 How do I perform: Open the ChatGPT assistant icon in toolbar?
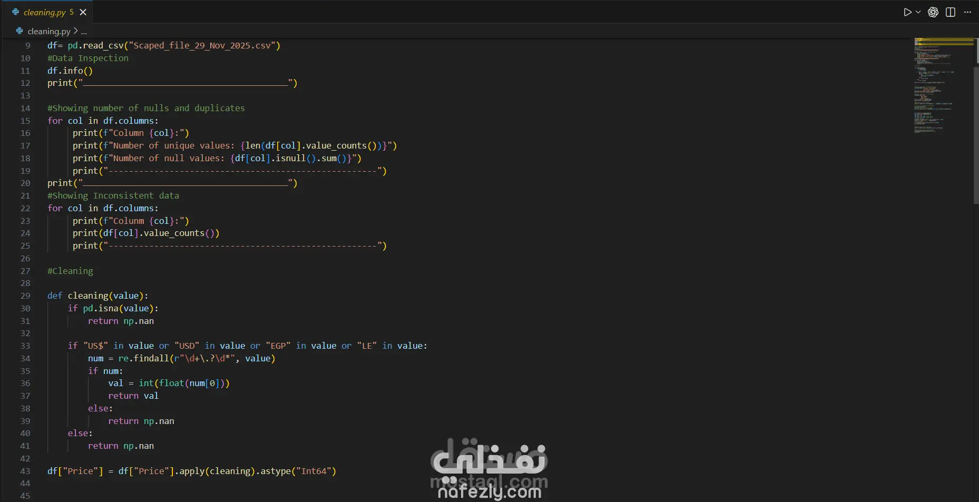[x=933, y=12]
